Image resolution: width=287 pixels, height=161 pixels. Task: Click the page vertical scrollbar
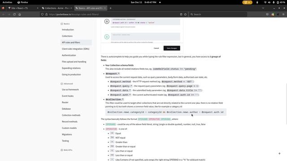(x=286, y=104)
